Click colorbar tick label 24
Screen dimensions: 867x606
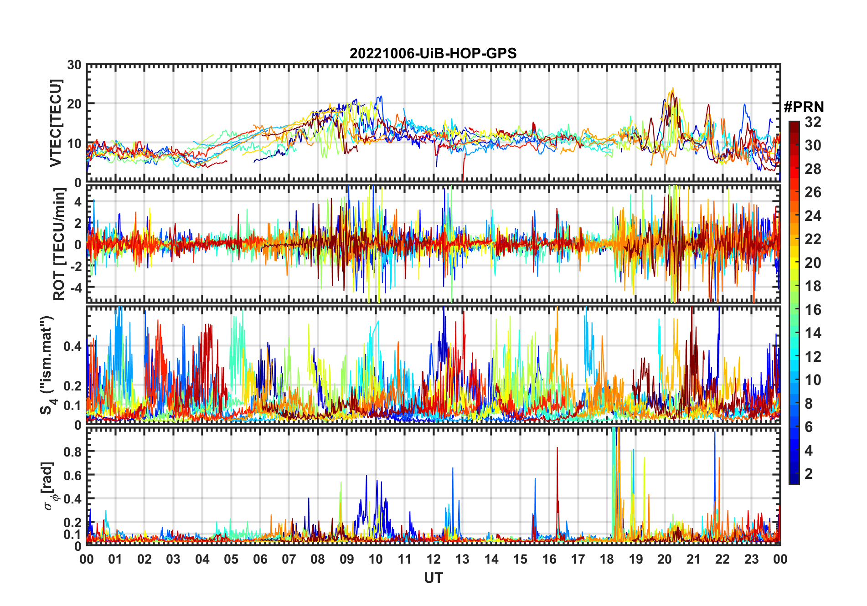[813, 216]
